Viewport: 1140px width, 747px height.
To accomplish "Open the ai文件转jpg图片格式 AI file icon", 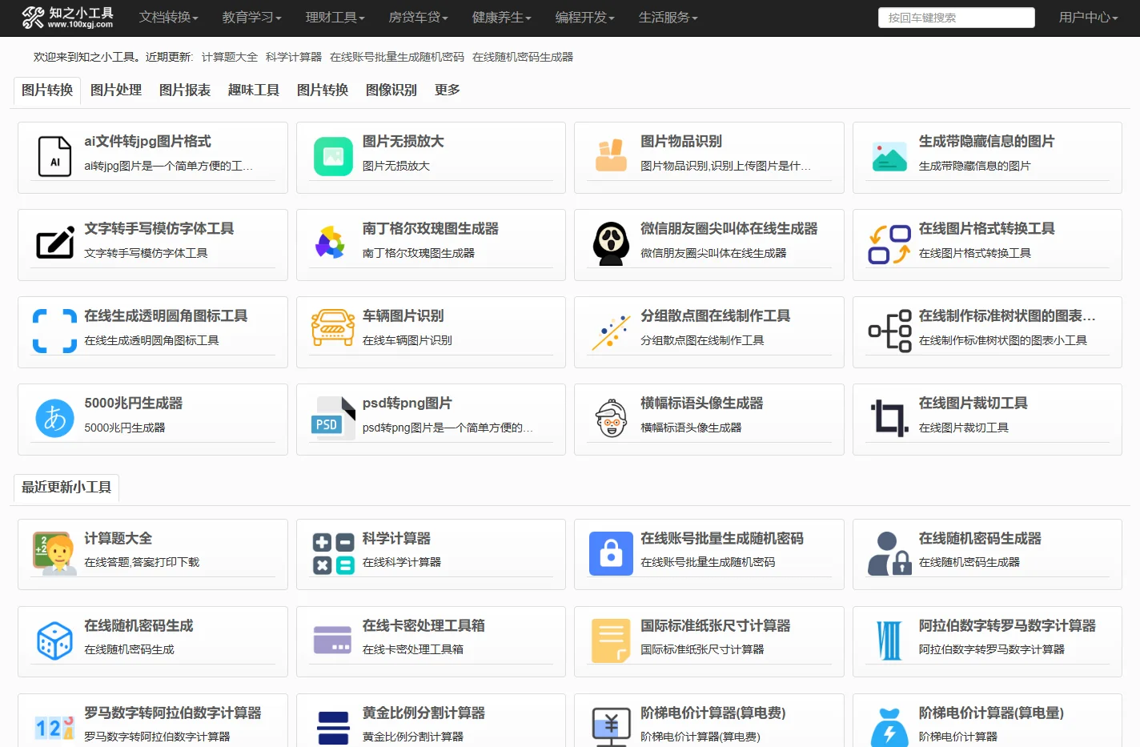I will [x=54, y=156].
